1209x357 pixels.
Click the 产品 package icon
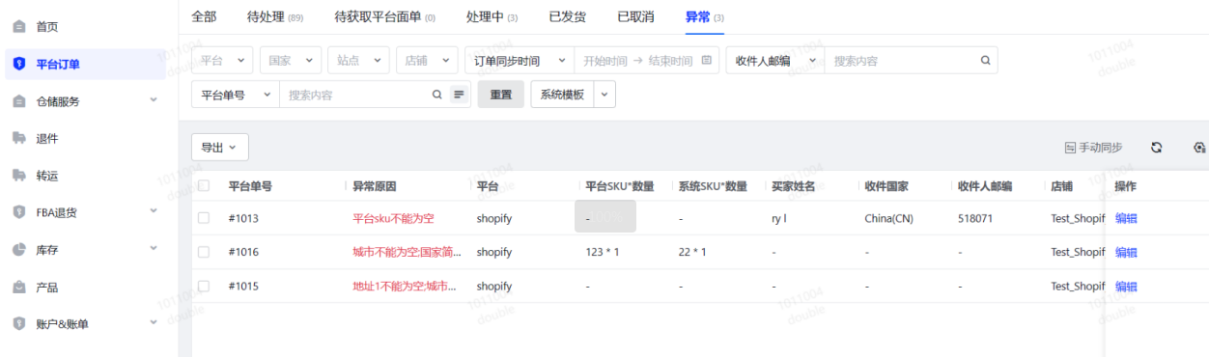pos(19,288)
